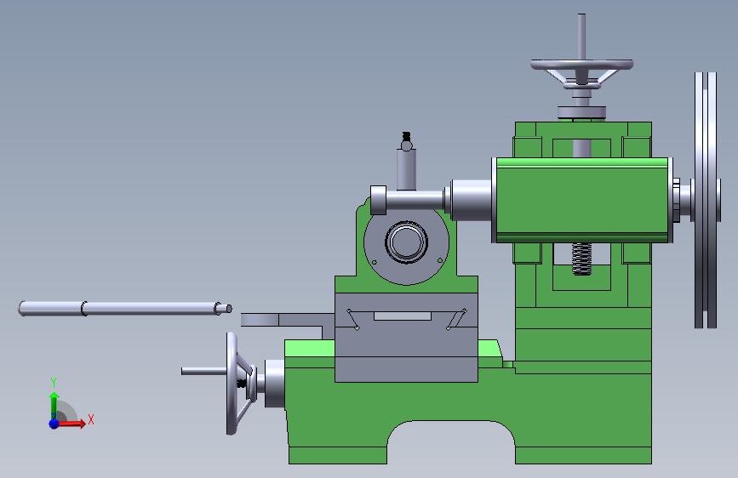
Task: Select the loose long shaft rod
Action: point(125,309)
